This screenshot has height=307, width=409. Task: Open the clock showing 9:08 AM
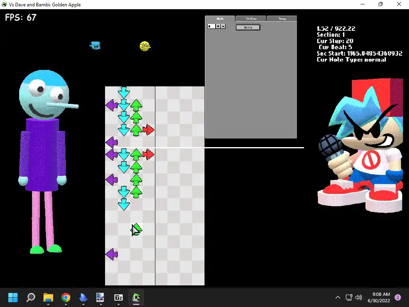tap(379, 297)
